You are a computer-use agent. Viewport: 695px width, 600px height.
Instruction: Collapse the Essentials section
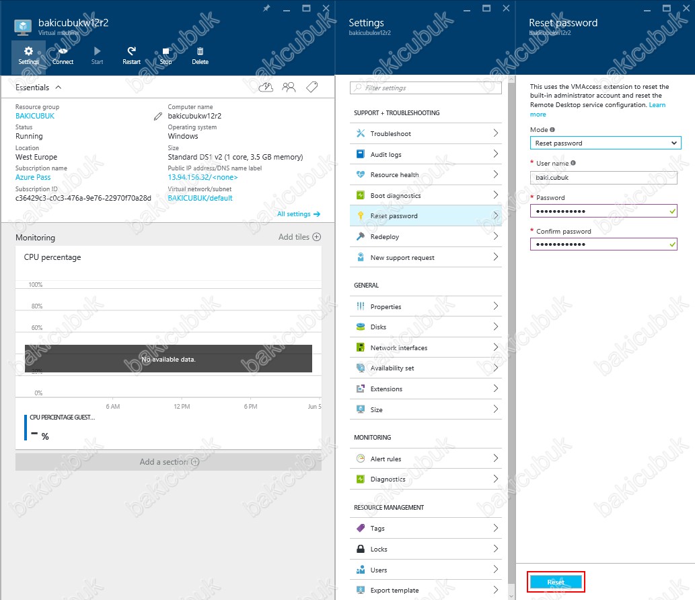58,88
